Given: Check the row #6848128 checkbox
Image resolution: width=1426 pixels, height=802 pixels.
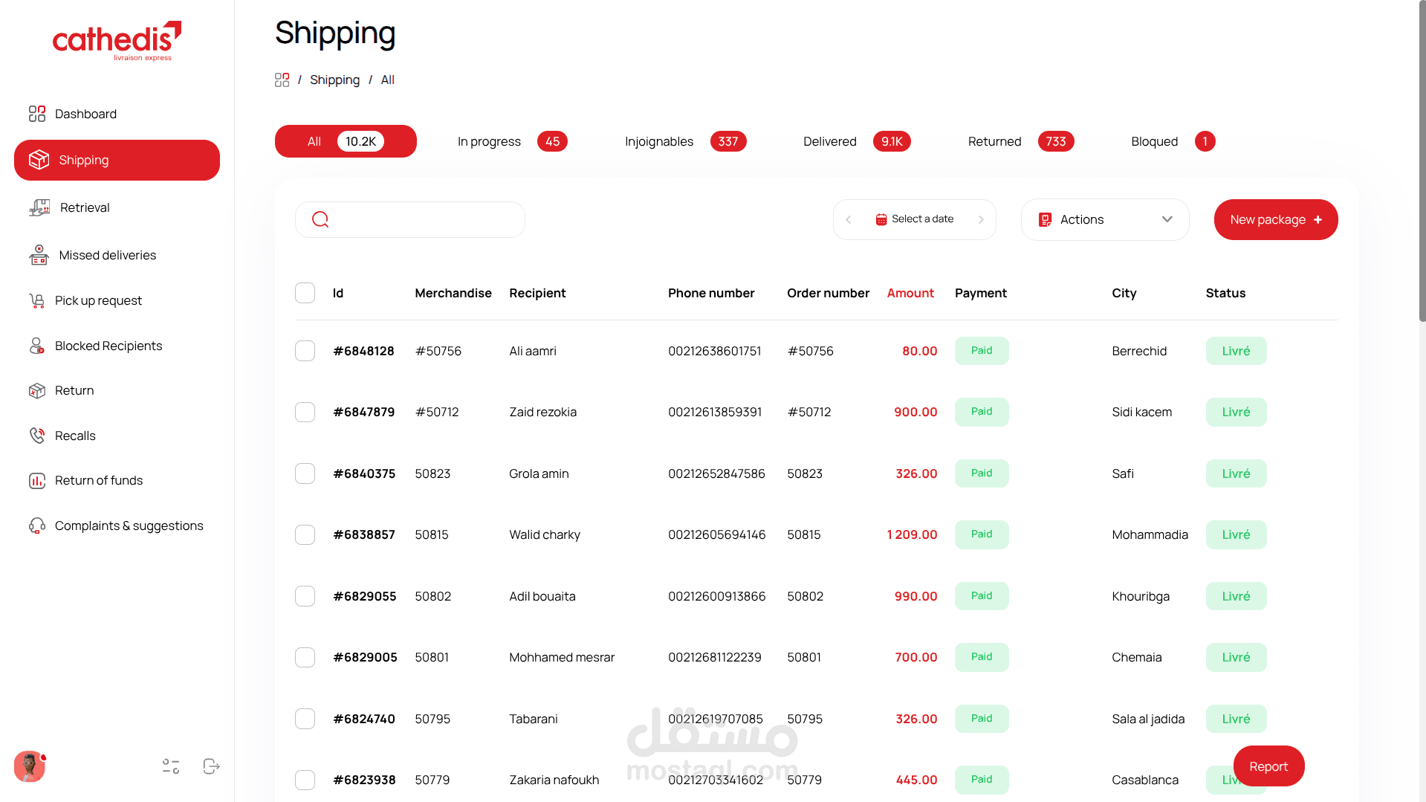Looking at the screenshot, I should pos(305,351).
